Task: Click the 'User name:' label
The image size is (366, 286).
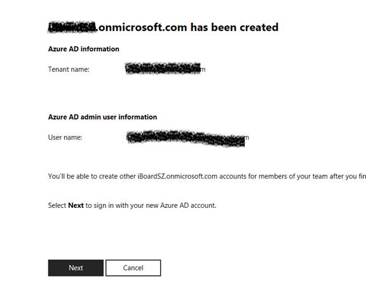Action: coord(65,137)
